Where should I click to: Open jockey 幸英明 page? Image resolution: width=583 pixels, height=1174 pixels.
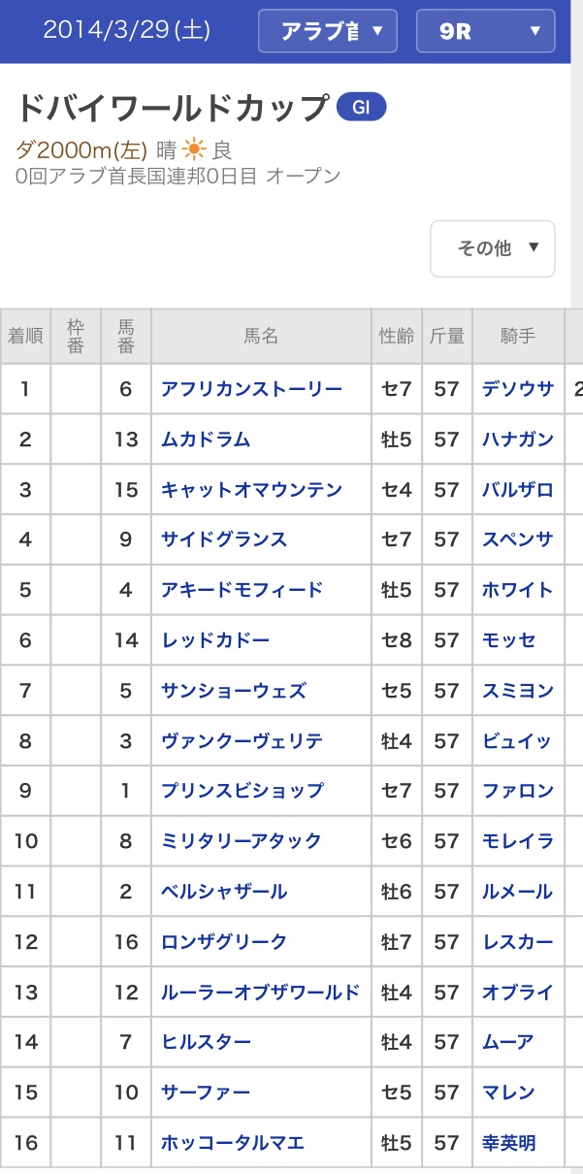click(x=508, y=1143)
